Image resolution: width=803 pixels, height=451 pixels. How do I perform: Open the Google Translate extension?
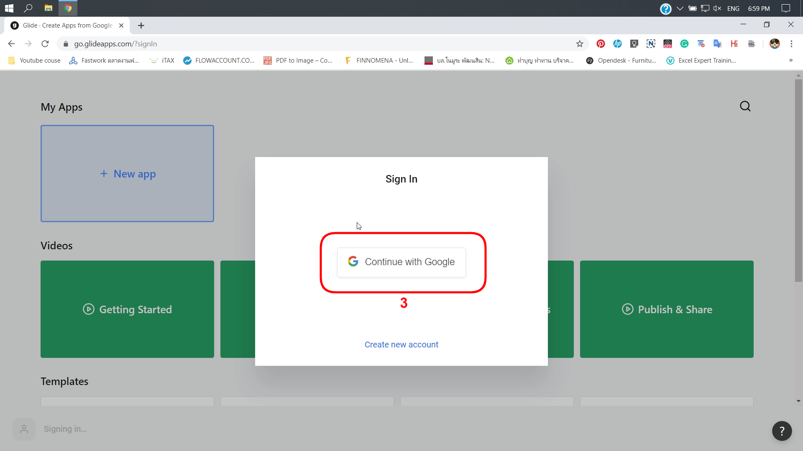(x=718, y=44)
